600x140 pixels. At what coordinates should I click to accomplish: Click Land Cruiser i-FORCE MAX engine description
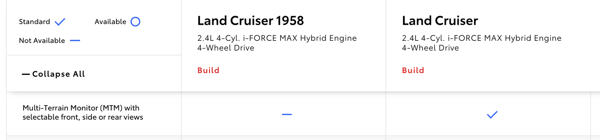pyautogui.click(x=482, y=38)
